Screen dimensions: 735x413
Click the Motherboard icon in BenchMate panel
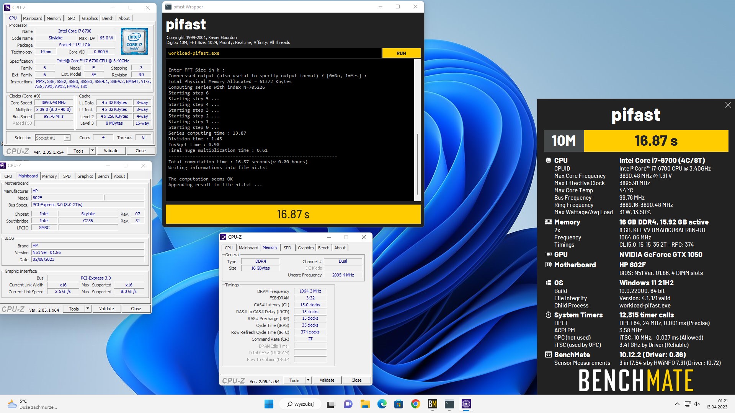tap(549, 265)
